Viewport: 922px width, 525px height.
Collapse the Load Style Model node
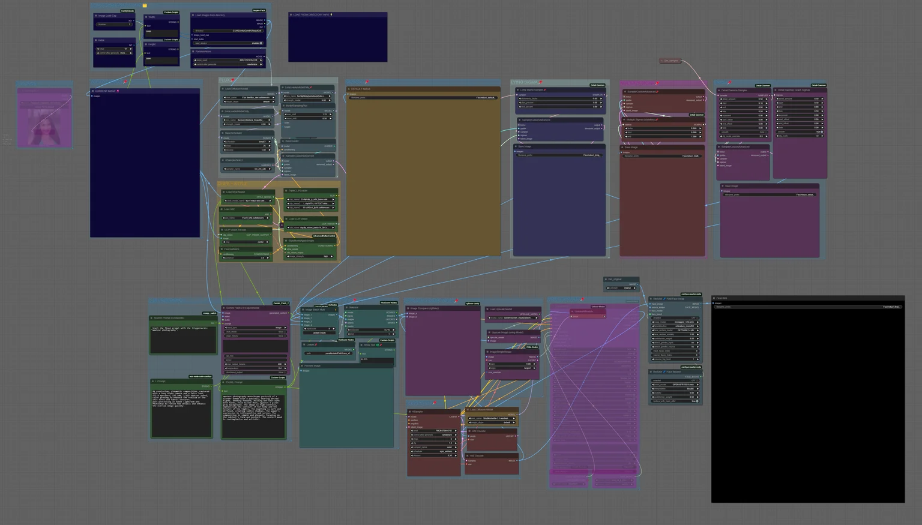(x=223, y=192)
